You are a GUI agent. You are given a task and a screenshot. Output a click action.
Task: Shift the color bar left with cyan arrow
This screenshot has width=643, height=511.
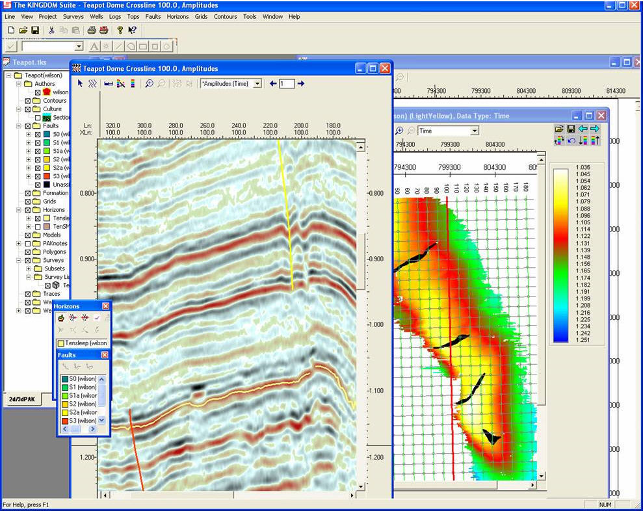[x=583, y=129]
